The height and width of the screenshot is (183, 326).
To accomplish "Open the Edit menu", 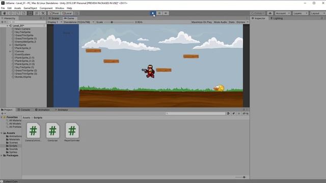I will tap(10, 8).
